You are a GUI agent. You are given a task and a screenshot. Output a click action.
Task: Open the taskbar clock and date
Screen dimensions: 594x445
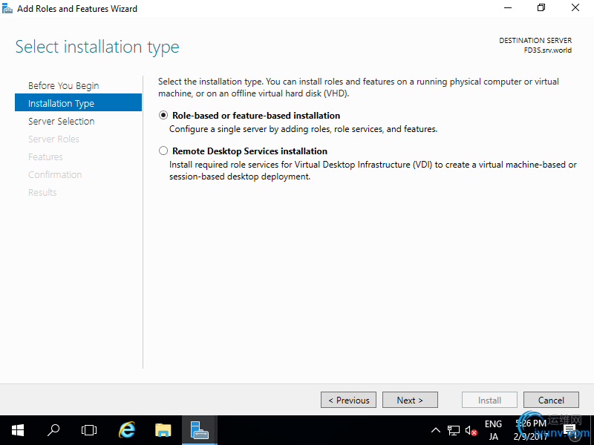pyautogui.click(x=531, y=430)
